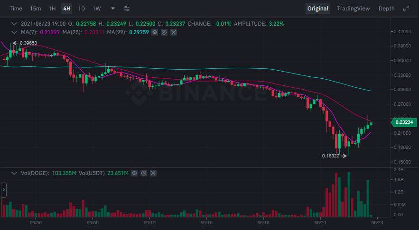
Task: Click the current price label 0.23234
Action: pos(403,123)
